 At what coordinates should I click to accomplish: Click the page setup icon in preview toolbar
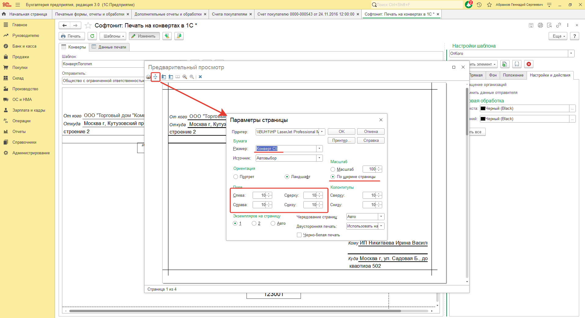click(x=155, y=77)
